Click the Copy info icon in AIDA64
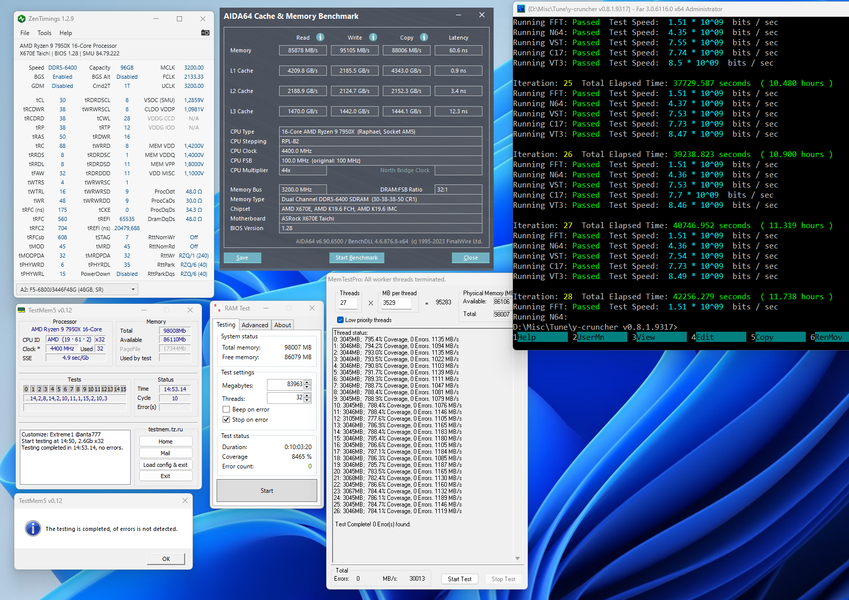This screenshot has height=600, width=849. point(424,37)
